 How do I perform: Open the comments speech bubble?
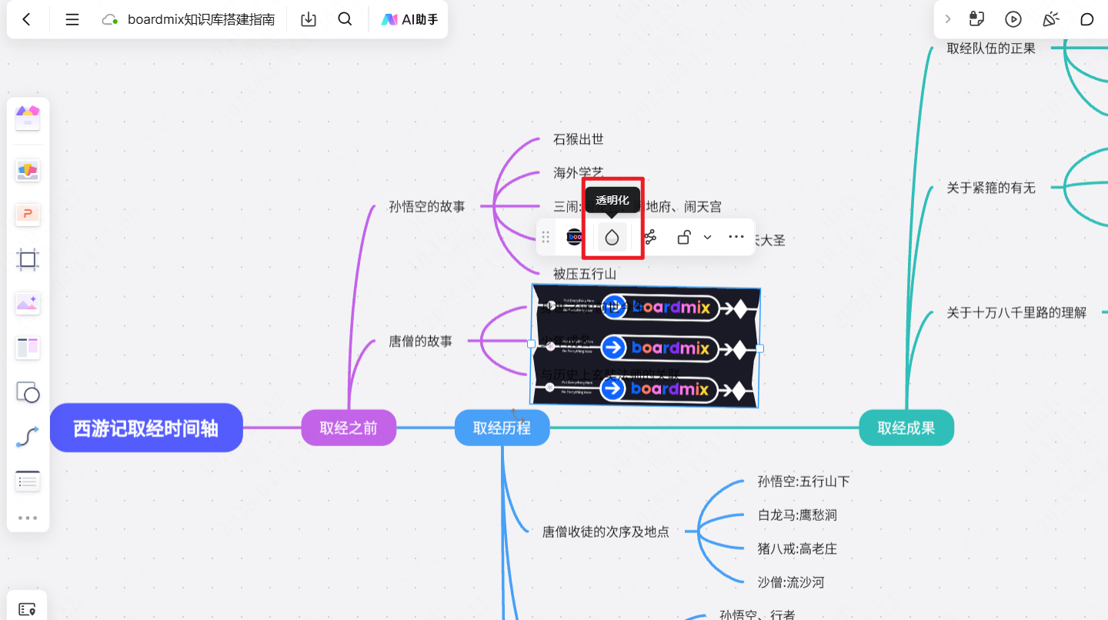pyautogui.click(x=1087, y=19)
